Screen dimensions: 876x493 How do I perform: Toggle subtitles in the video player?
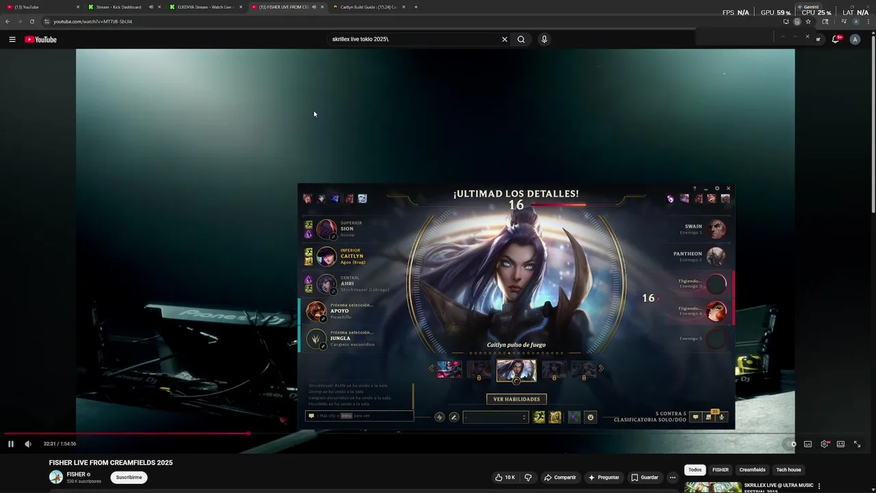point(808,444)
